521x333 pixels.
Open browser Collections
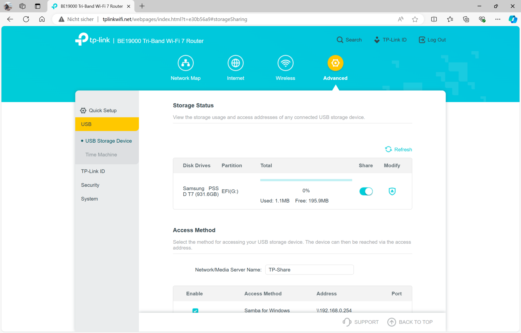pos(466,19)
